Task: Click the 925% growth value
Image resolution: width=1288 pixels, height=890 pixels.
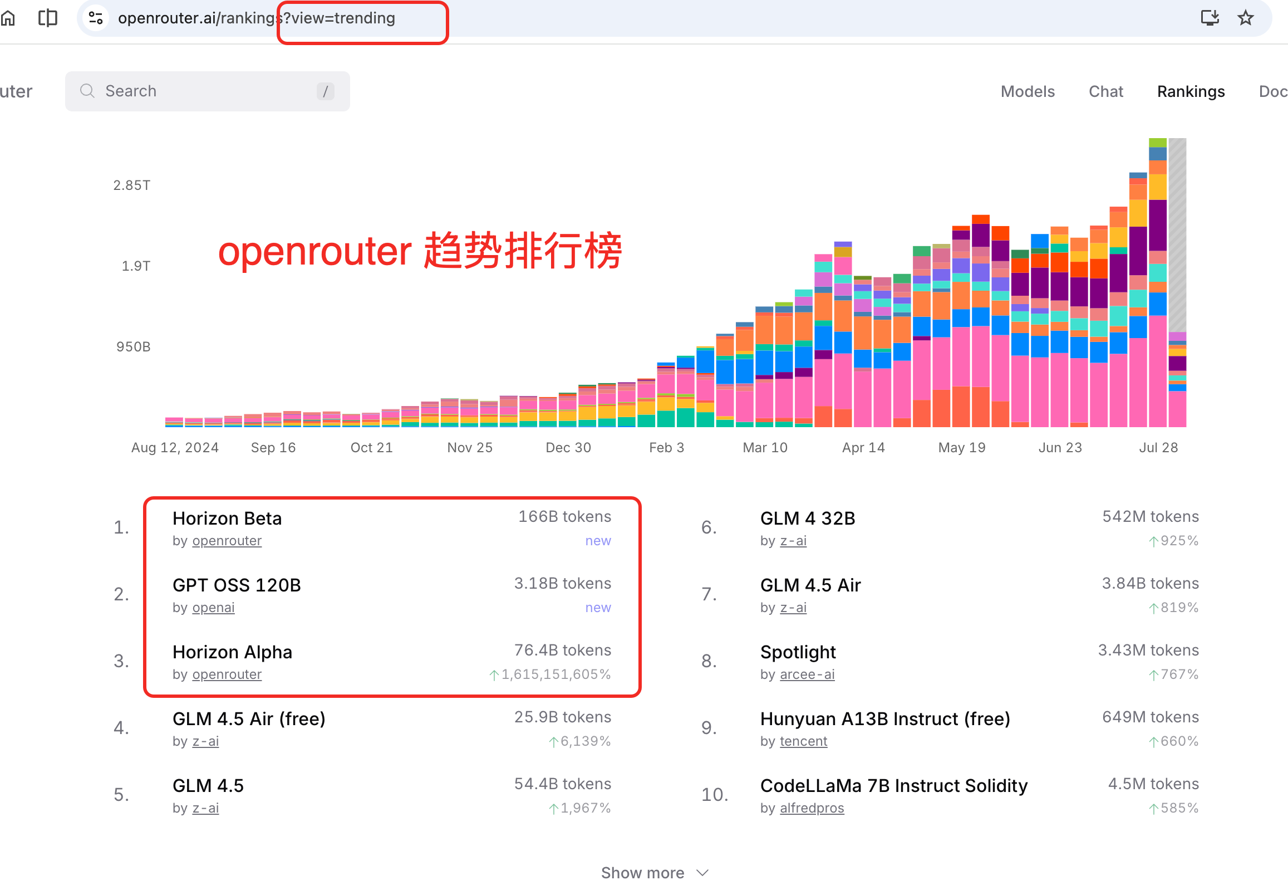Action: pyautogui.click(x=1179, y=541)
